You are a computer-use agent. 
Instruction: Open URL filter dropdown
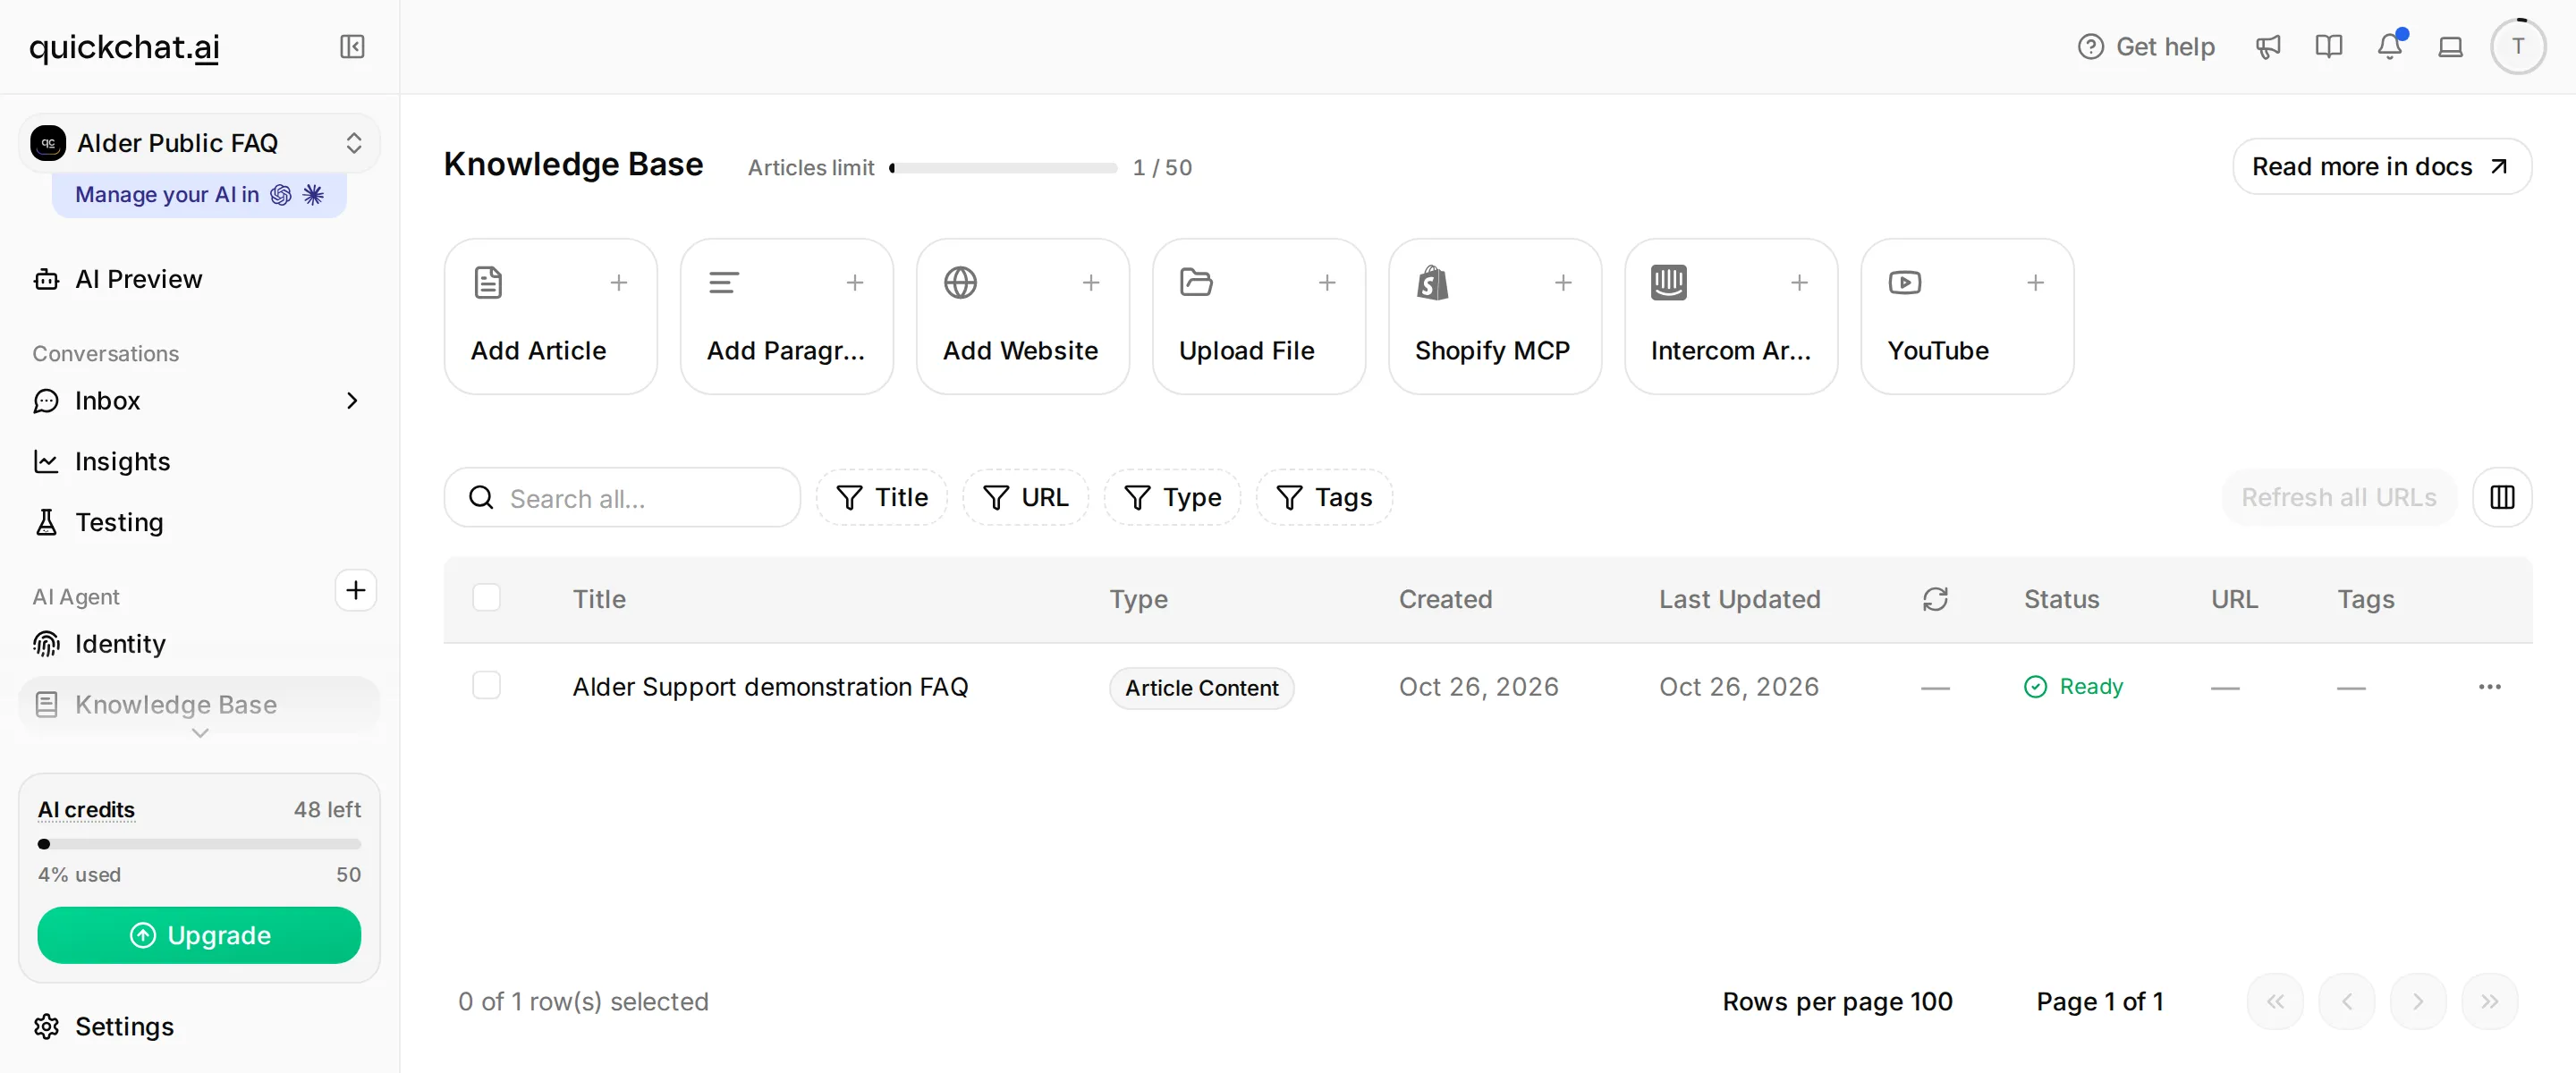pyautogui.click(x=1025, y=497)
